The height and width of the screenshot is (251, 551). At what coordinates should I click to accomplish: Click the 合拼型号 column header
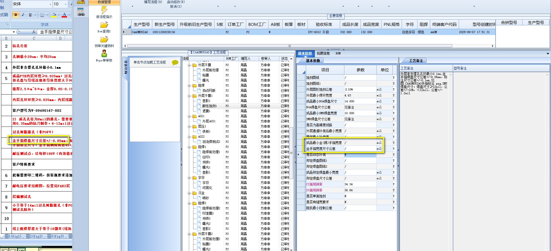pos(509,23)
